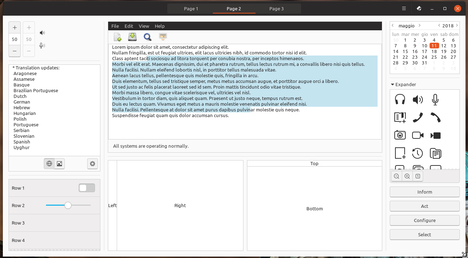
Task: Click the Configure button
Action: click(425, 220)
